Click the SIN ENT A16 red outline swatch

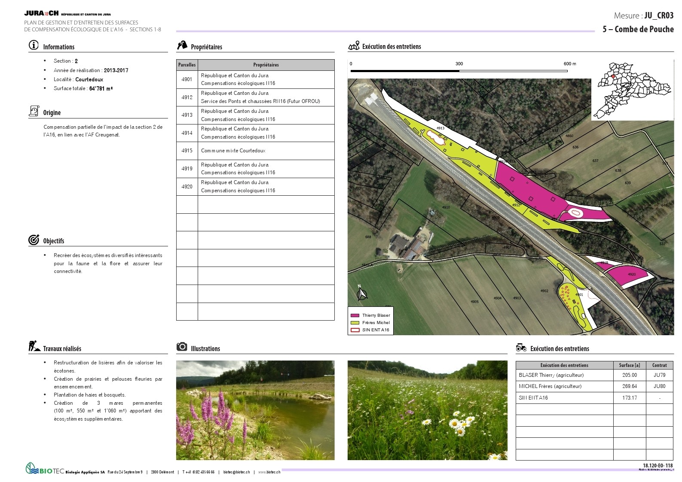[355, 330]
